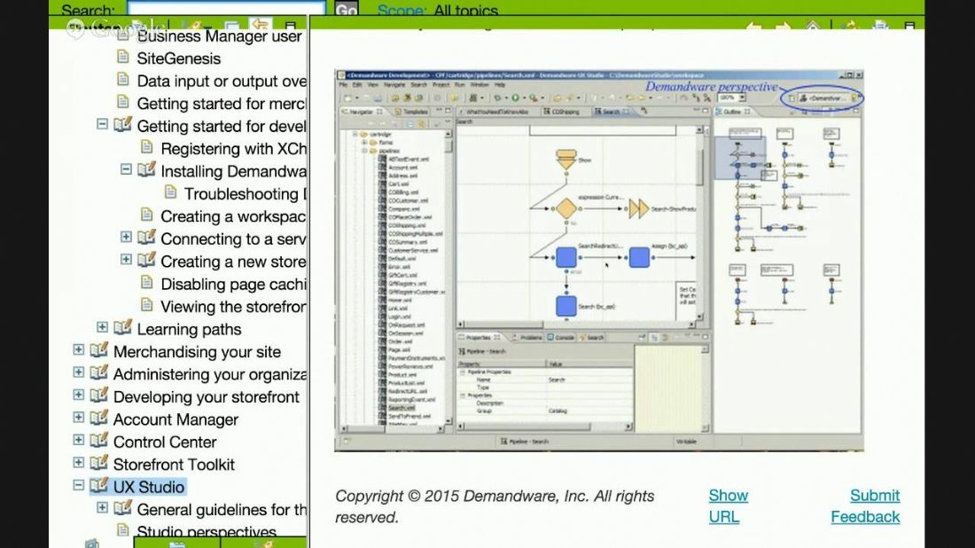Screen dimensions: 975x548
Task: Click the Show URL link
Action: click(728, 505)
